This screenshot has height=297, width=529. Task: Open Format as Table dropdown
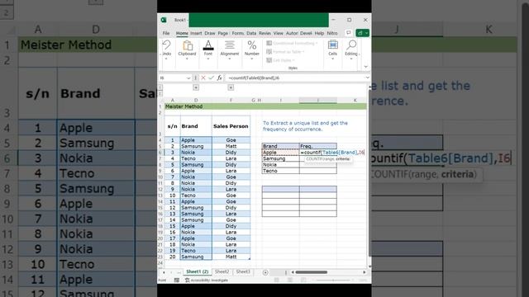tap(285, 52)
